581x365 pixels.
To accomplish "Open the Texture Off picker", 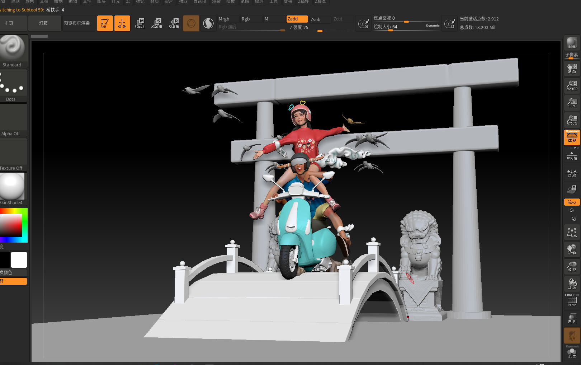I will click(x=14, y=154).
